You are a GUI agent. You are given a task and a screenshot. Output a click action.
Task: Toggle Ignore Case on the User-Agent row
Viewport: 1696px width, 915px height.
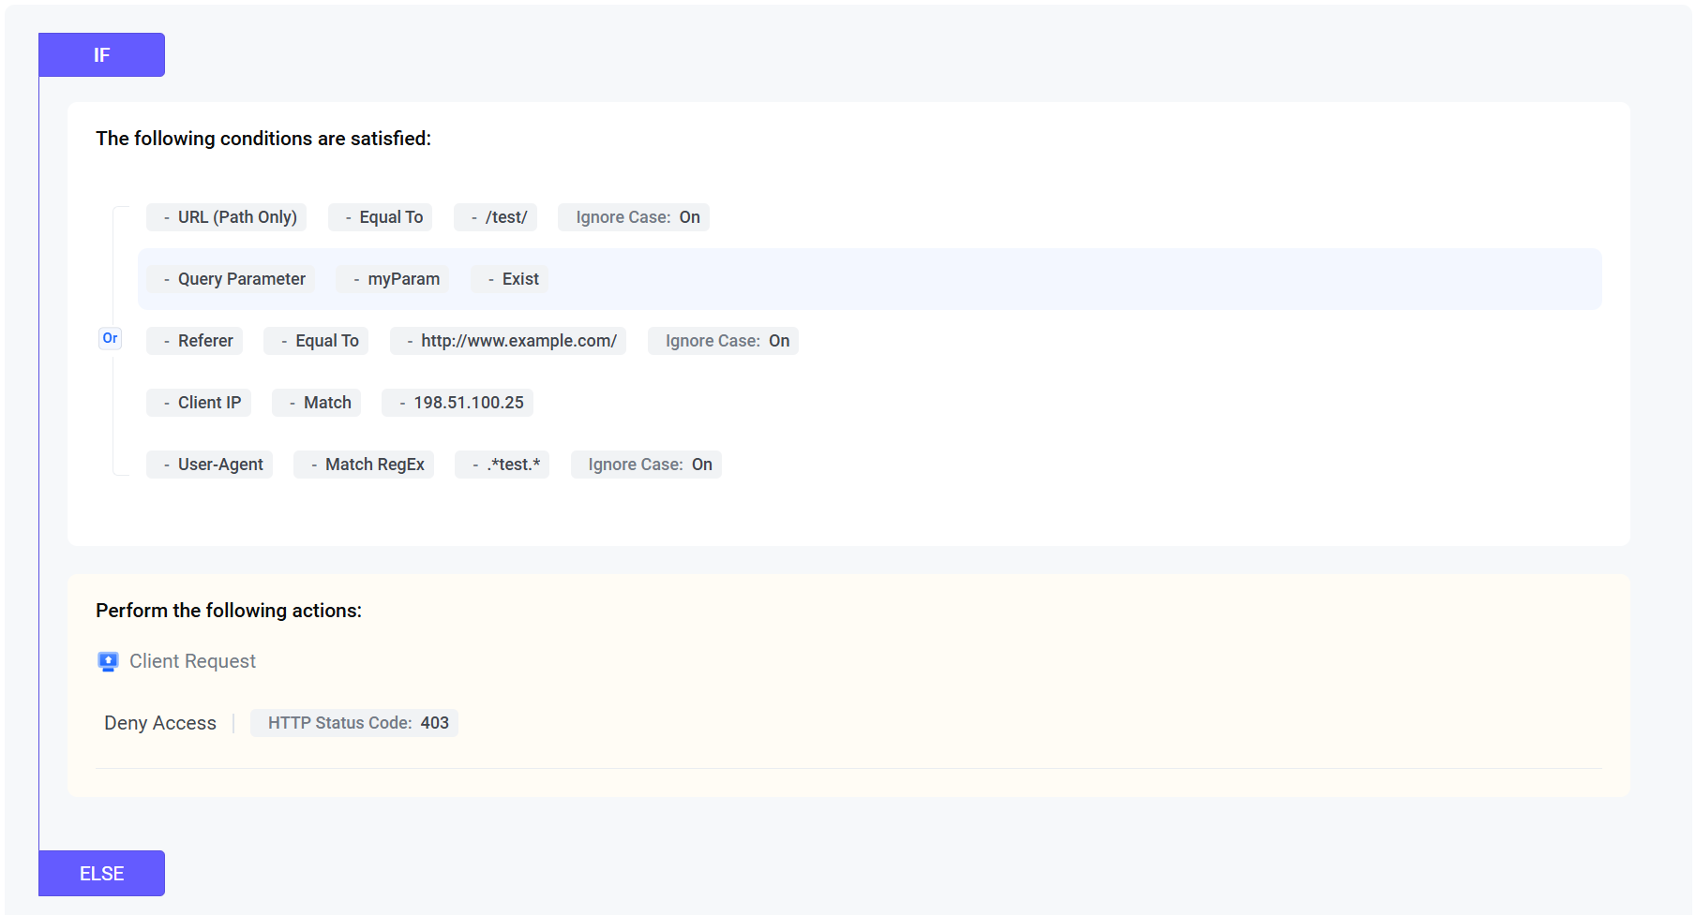click(646, 465)
